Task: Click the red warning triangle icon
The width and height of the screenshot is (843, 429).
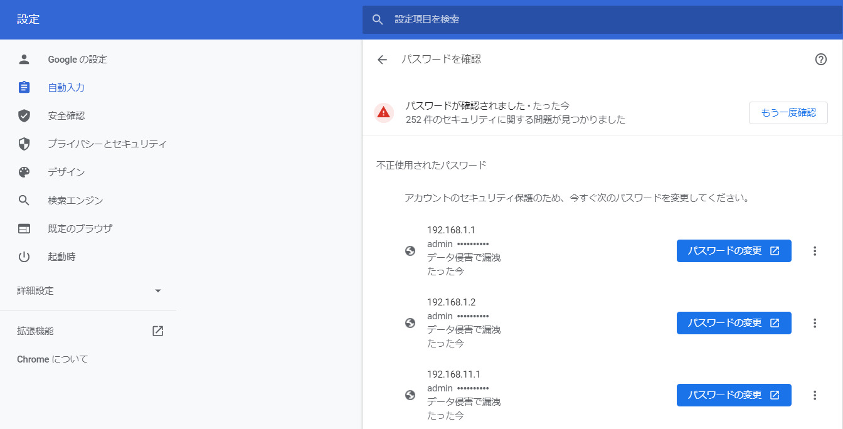Action: 383,112
